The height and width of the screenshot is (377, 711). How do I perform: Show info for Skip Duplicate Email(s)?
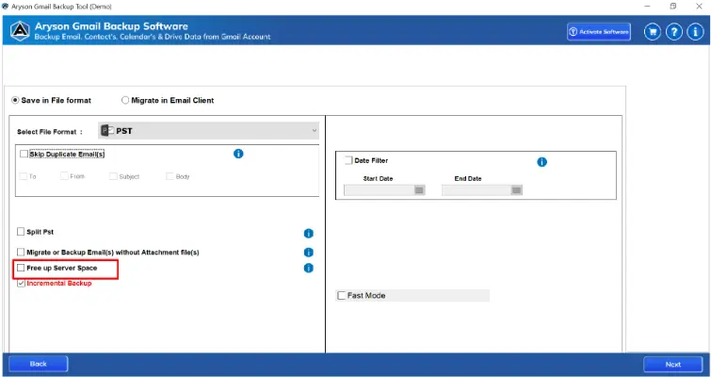tap(238, 154)
